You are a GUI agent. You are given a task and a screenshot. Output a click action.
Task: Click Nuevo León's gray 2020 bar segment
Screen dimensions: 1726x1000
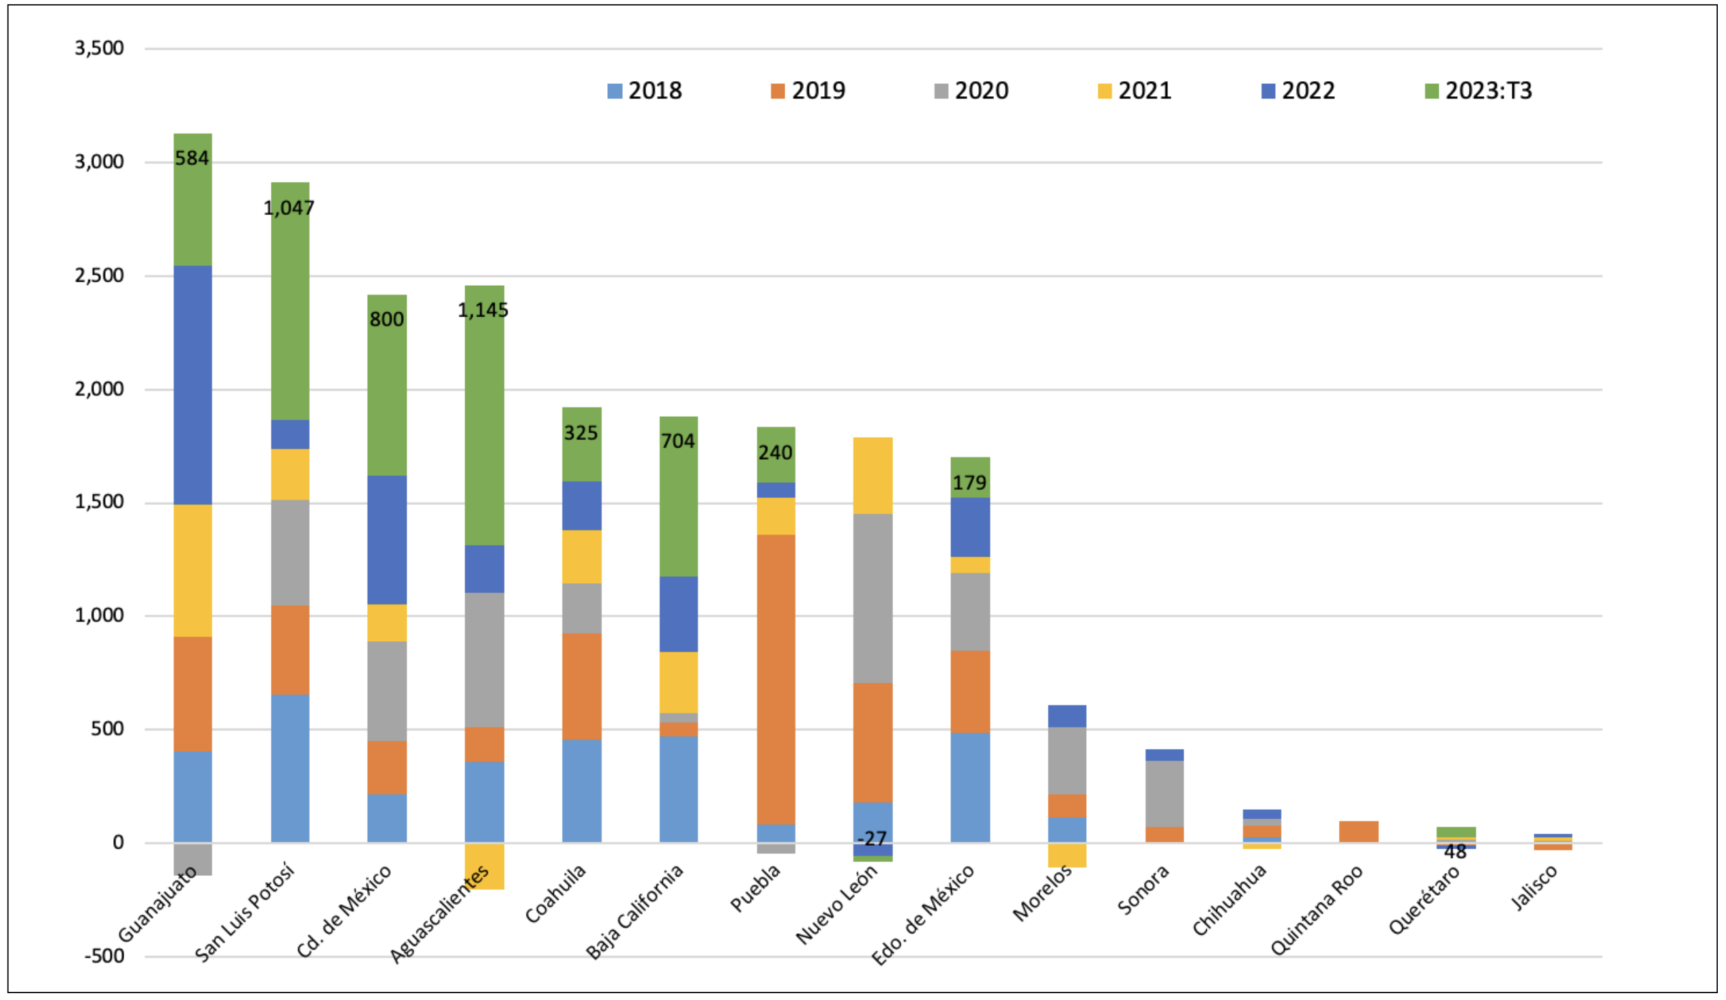(x=873, y=600)
